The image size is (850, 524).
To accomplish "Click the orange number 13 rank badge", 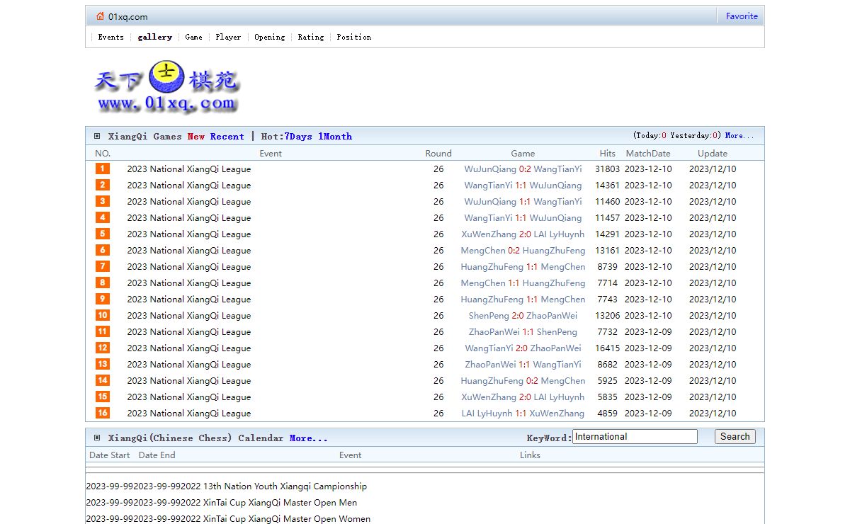I will [x=103, y=364].
